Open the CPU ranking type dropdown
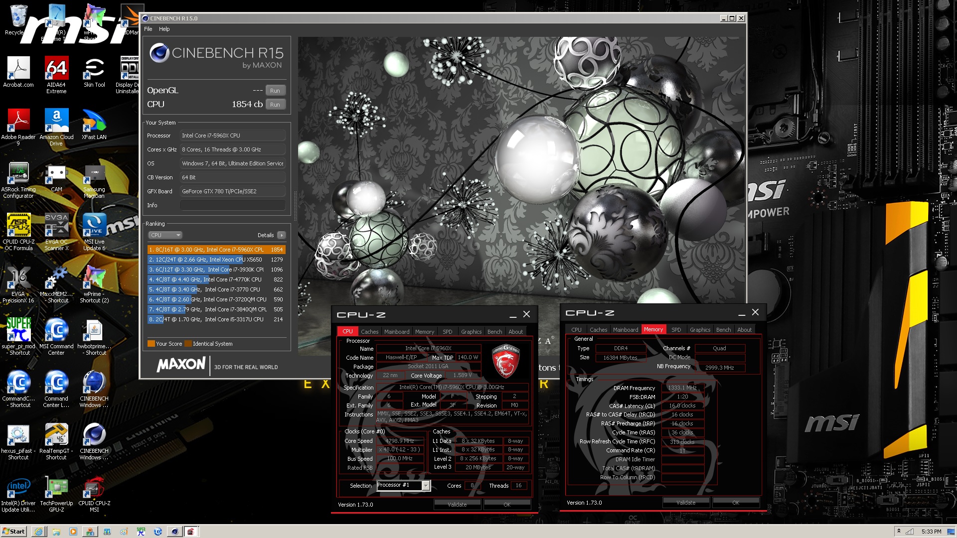This screenshot has width=957, height=538. pos(165,235)
